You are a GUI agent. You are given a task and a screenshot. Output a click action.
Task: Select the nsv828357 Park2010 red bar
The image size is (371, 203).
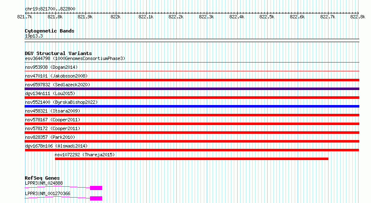click(x=192, y=141)
